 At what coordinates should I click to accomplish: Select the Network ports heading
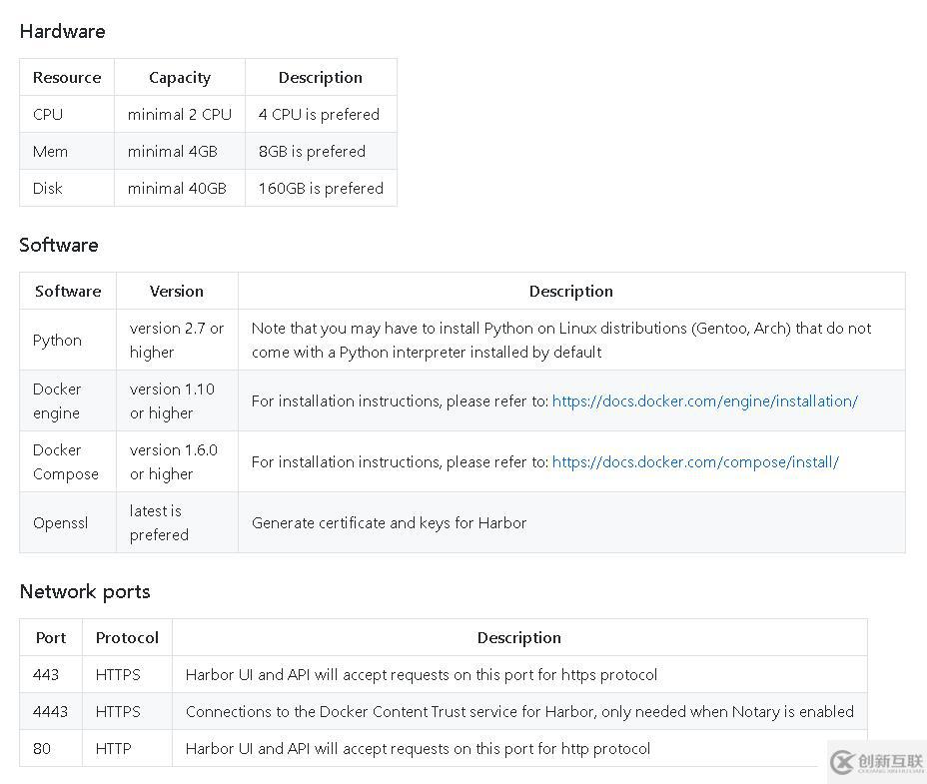pos(85,591)
